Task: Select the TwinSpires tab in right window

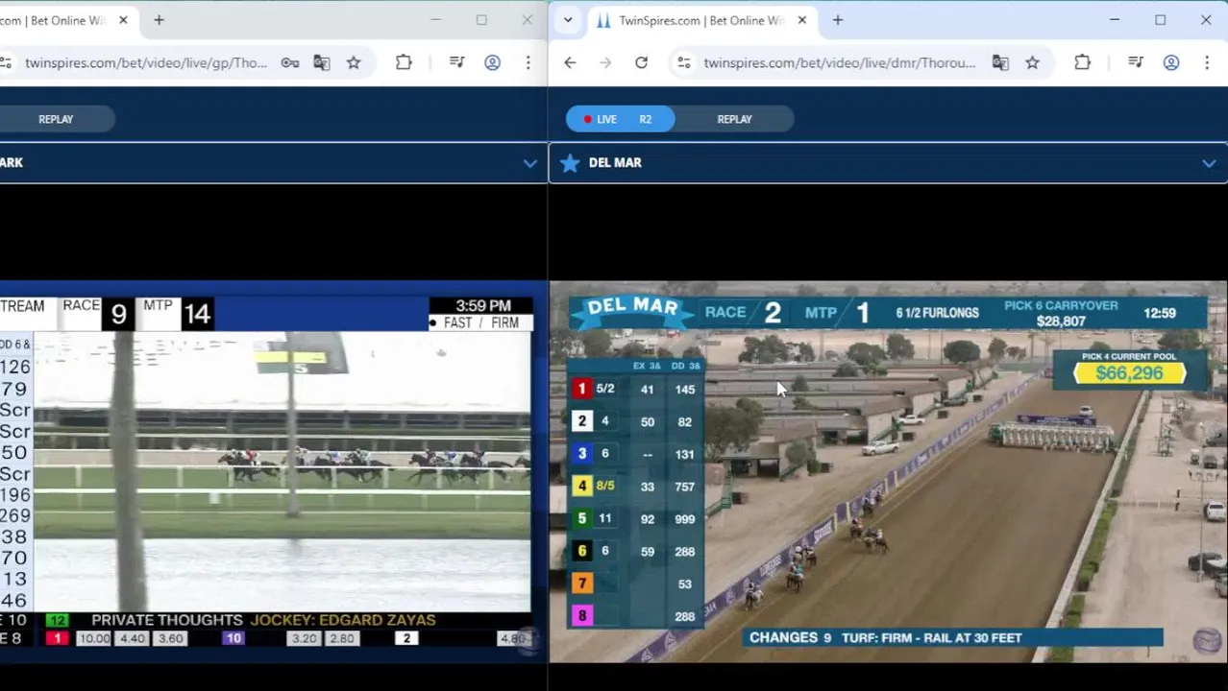Action: 700,20
